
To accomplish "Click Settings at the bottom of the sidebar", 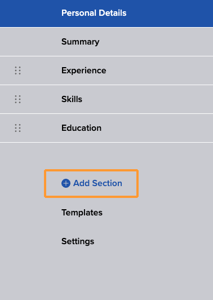I will (x=78, y=241).
